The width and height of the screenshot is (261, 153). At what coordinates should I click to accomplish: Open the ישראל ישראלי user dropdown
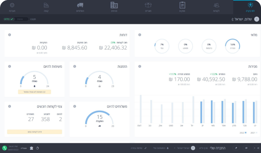184,148
